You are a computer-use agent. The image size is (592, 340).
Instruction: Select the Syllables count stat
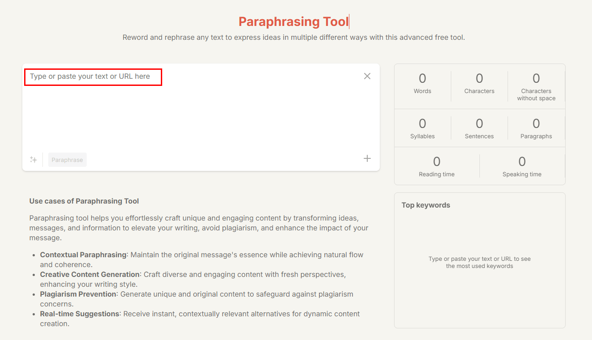[x=422, y=128]
